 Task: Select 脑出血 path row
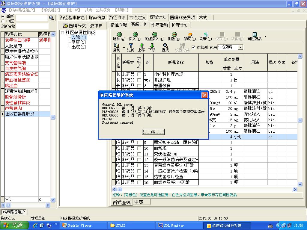pyautogui.click(x=27, y=86)
